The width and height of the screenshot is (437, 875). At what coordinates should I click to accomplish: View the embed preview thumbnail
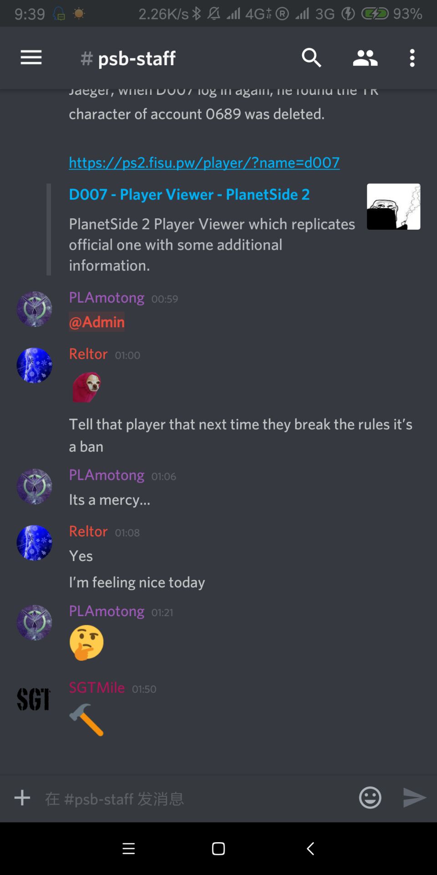tap(393, 206)
